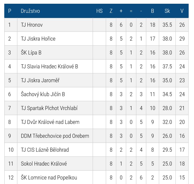This screenshot has width=194, height=184.
Task: Click the 35.5 score of TJ Hronov
Action: [x=167, y=25]
